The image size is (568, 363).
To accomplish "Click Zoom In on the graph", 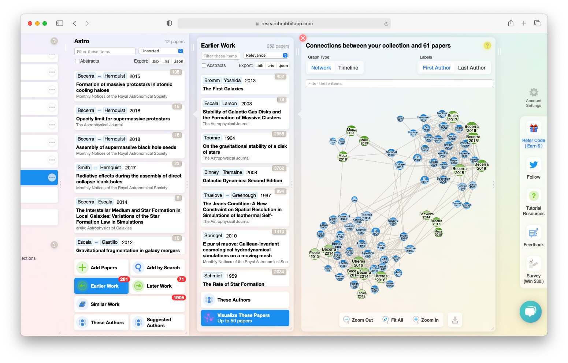I will [426, 320].
